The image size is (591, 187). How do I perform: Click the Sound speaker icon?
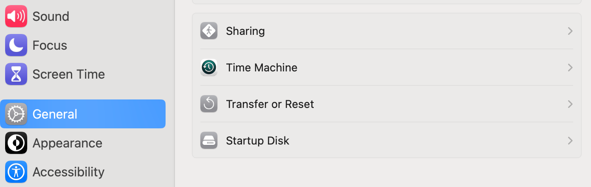(16, 16)
